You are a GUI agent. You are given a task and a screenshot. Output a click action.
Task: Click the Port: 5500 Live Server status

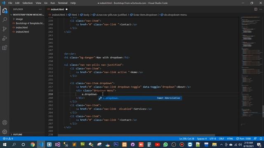click(x=243, y=139)
